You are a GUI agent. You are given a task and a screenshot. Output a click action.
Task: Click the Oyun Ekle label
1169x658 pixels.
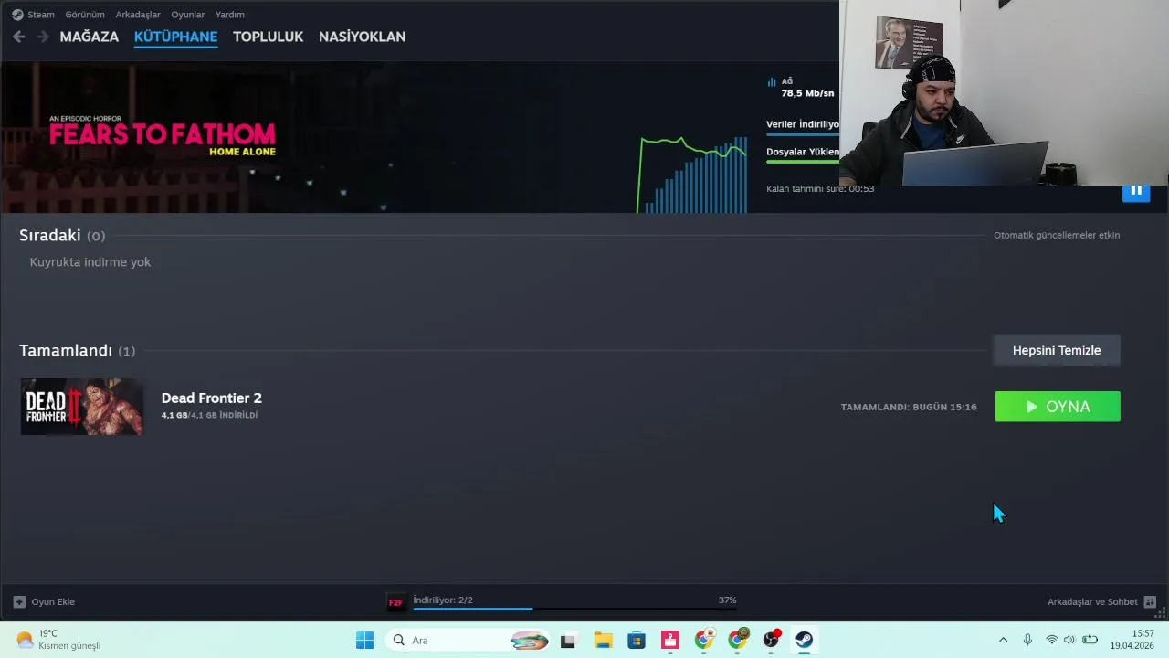[53, 602]
